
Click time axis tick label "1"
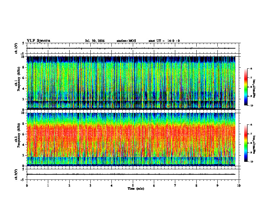tap(48, 186)
